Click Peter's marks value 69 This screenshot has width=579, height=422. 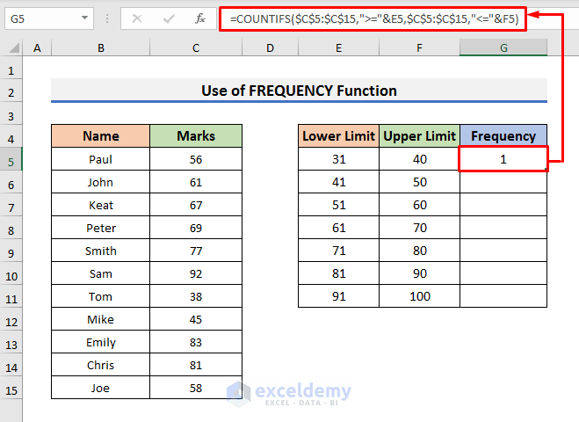196,228
